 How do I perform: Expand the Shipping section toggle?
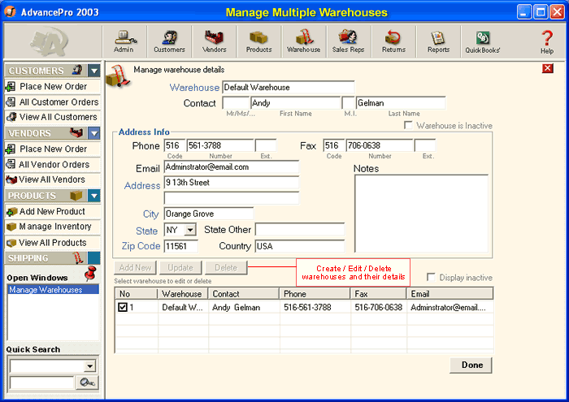pos(94,258)
